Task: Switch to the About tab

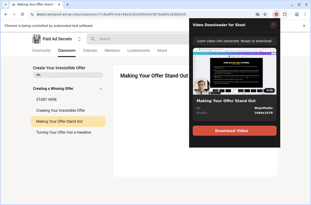Action: pyautogui.click(x=162, y=51)
